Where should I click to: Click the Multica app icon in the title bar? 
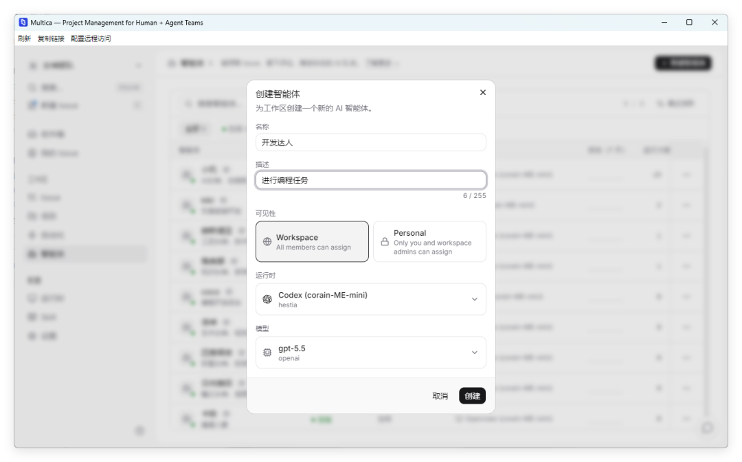[x=23, y=22]
